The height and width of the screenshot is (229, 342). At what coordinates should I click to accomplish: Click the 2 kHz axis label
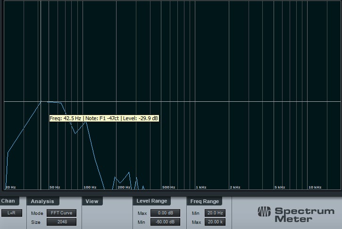point(235,187)
